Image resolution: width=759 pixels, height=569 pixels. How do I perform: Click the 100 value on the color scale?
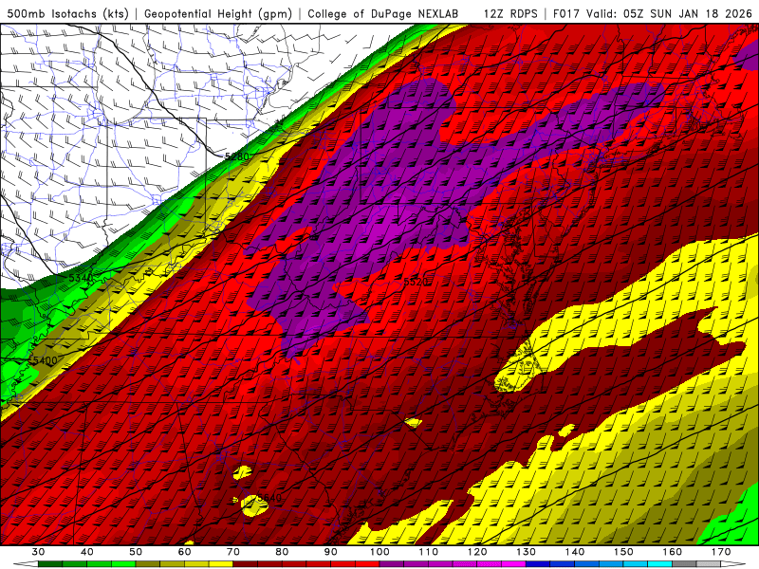tap(379, 552)
